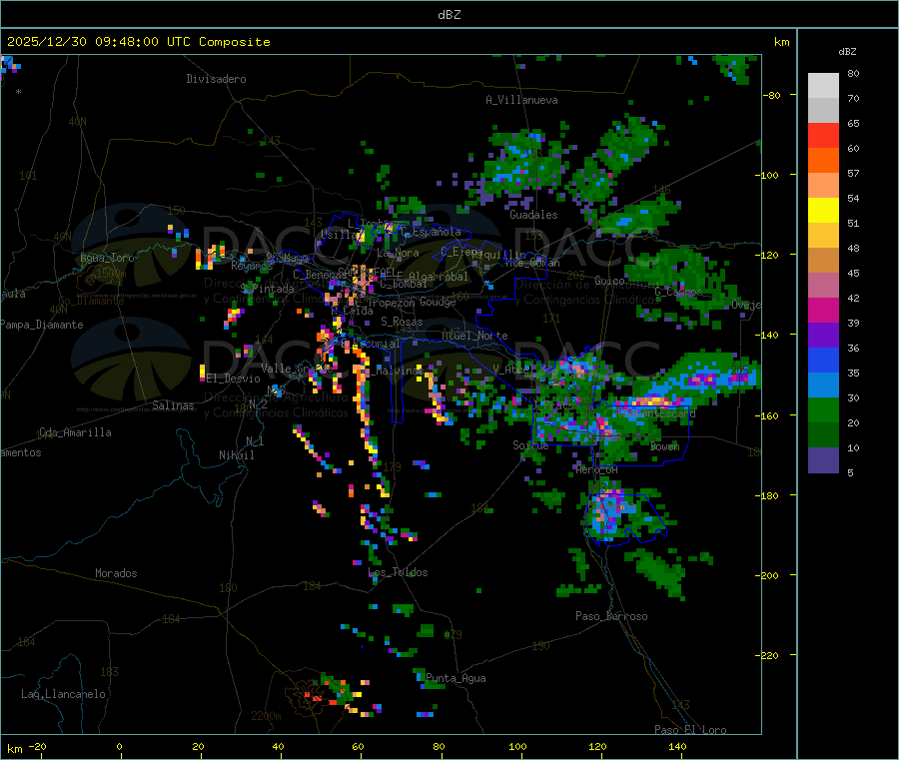Click the '-140' tick on the right axis
Viewport: 899px width, 760px height.
coord(770,335)
